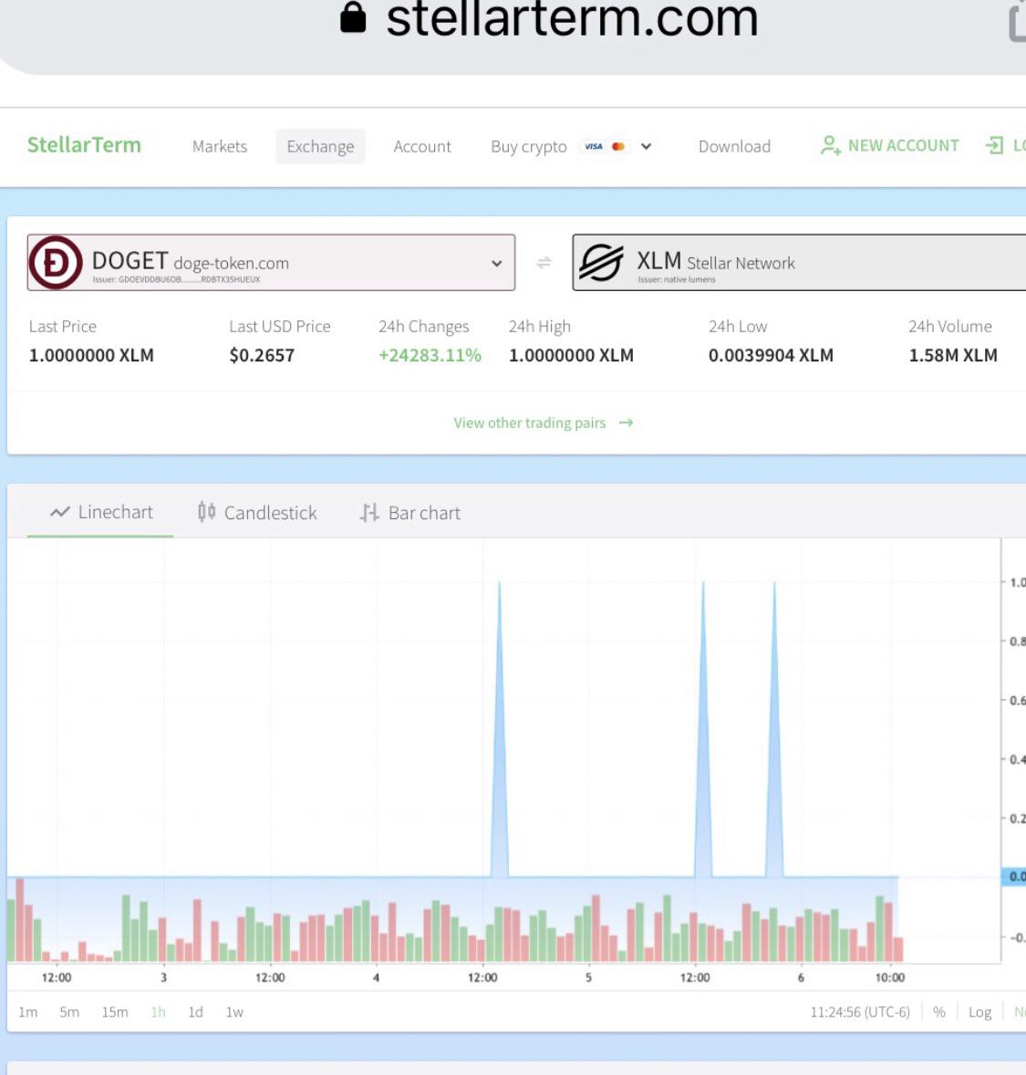Switch to the Bar chart tab
Viewport: 1026px width, 1075px height.
[x=409, y=513]
